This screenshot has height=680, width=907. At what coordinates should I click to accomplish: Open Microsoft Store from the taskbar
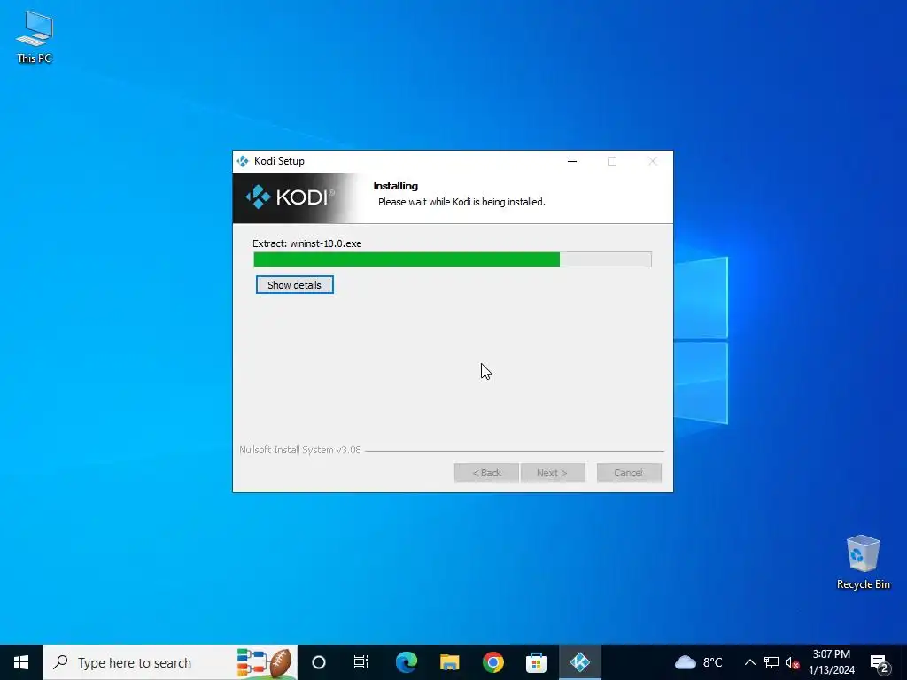point(536,662)
